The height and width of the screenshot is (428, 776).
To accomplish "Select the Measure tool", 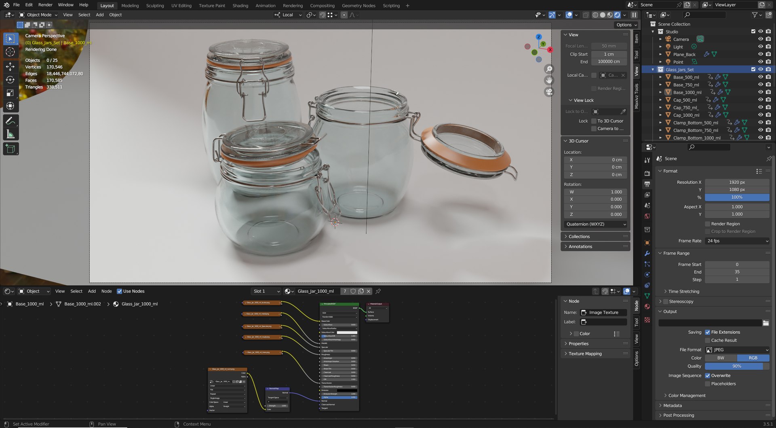I will point(11,134).
